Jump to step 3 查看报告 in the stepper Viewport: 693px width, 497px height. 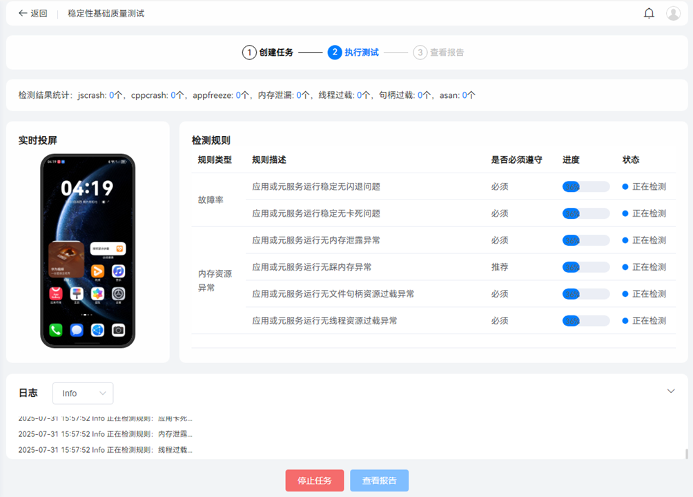point(439,52)
